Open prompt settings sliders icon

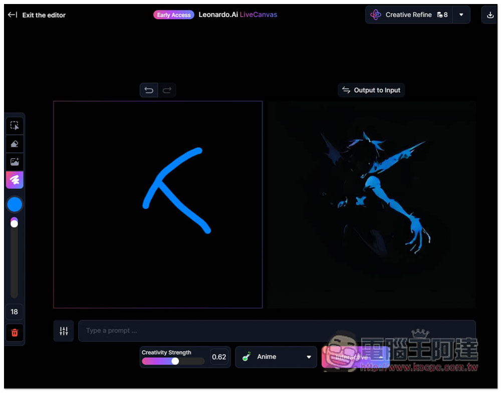point(64,331)
